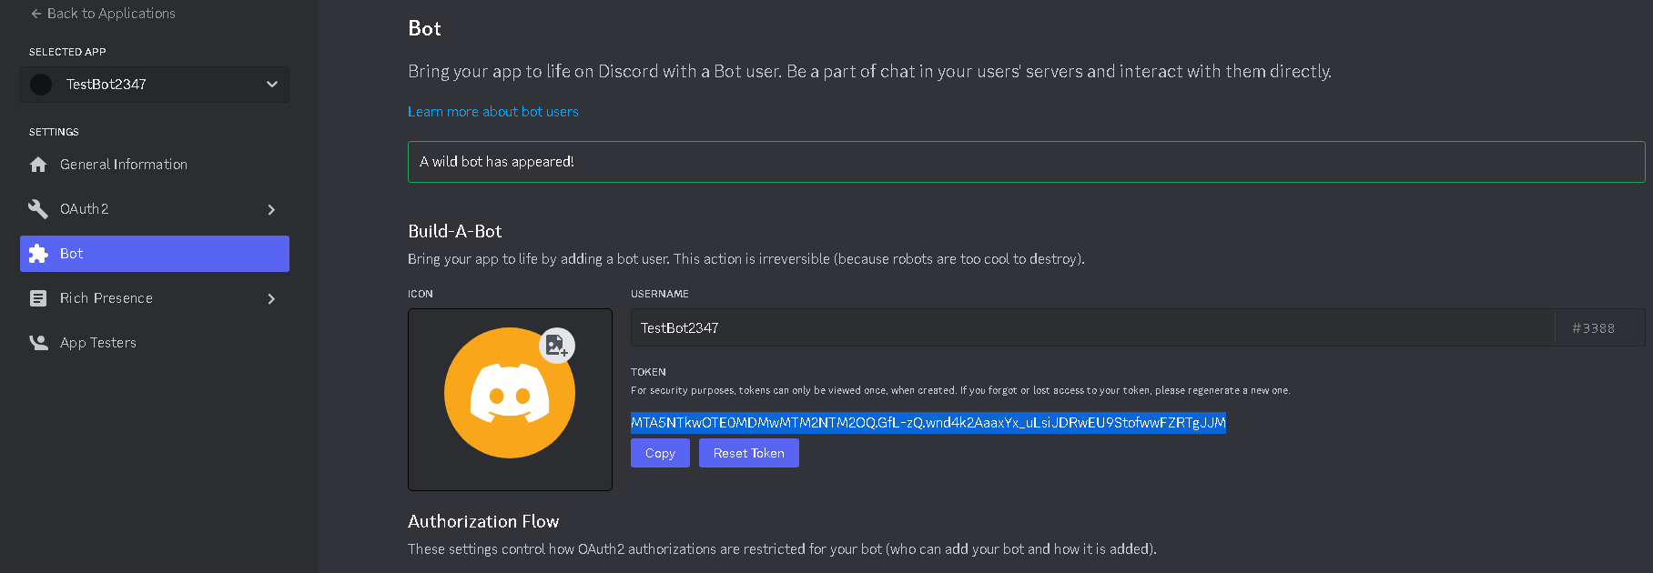The height and width of the screenshot is (573, 1653).
Task: Expand the Rich Presence submenu chevron
Action: 271,298
